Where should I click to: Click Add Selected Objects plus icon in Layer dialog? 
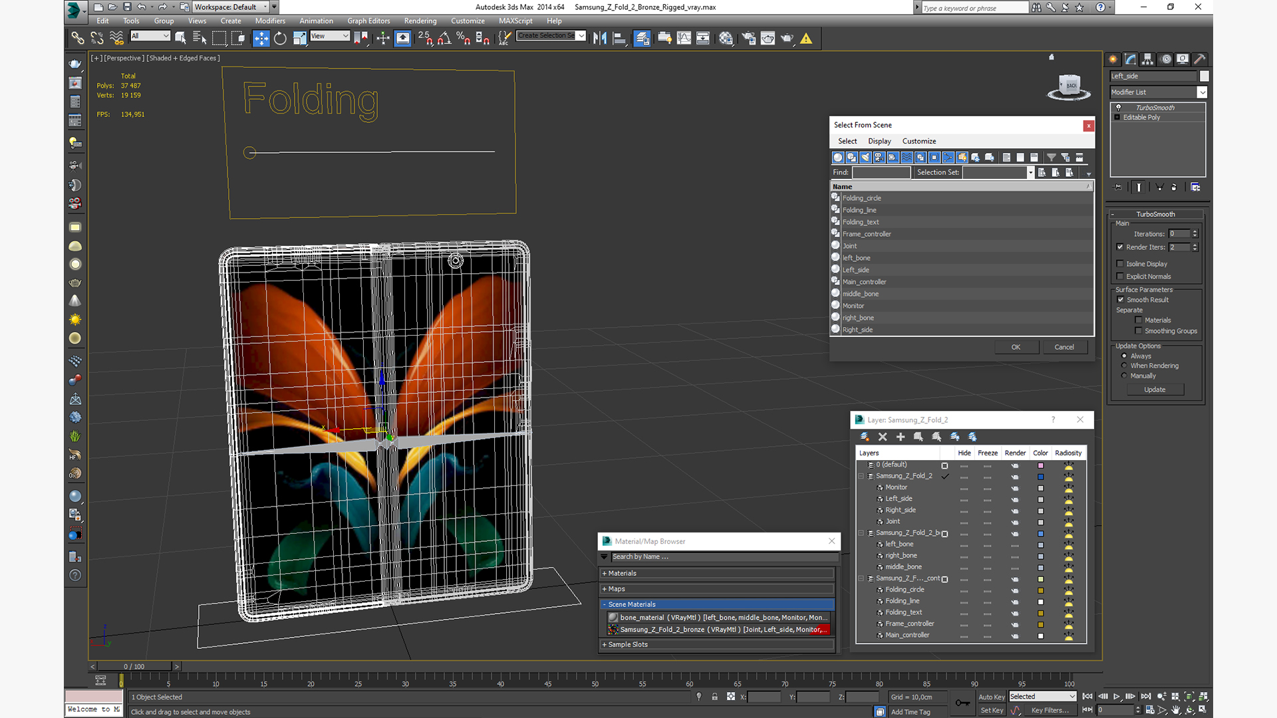point(901,437)
